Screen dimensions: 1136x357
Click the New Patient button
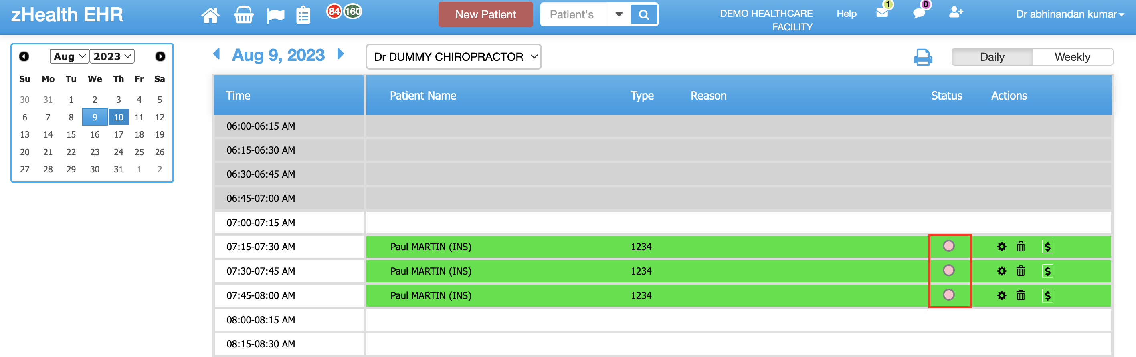[485, 14]
